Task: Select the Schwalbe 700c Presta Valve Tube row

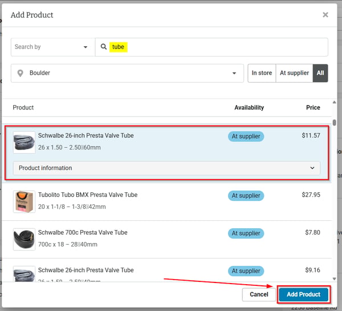Action: click(x=166, y=239)
